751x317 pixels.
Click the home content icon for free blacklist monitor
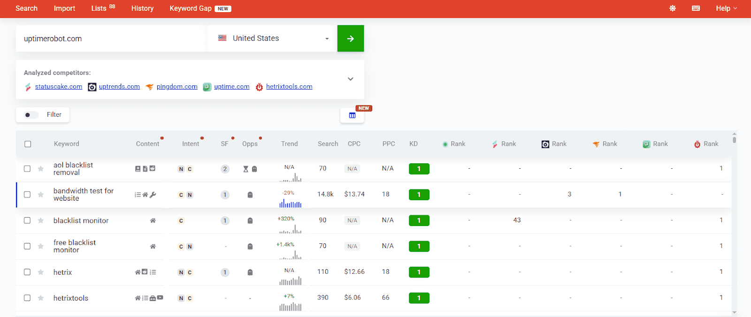coord(153,246)
